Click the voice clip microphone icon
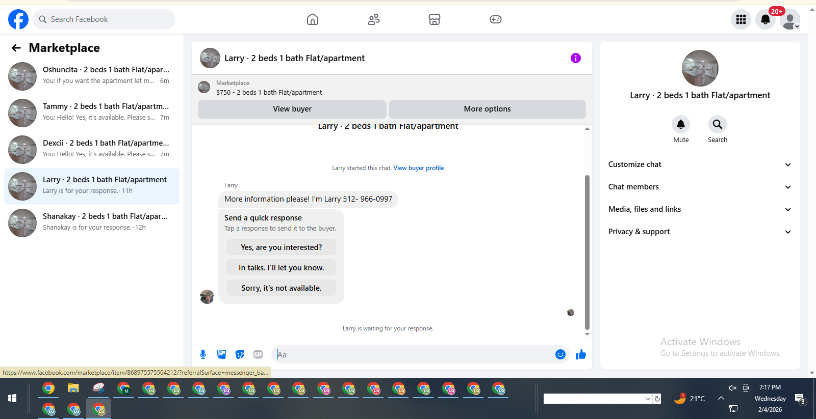 coord(203,354)
